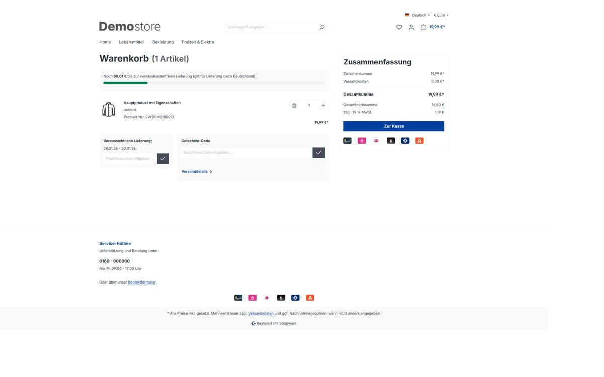
Task: Click the Gesamtnettosumme value 16,80 €
Action: pyautogui.click(x=438, y=105)
